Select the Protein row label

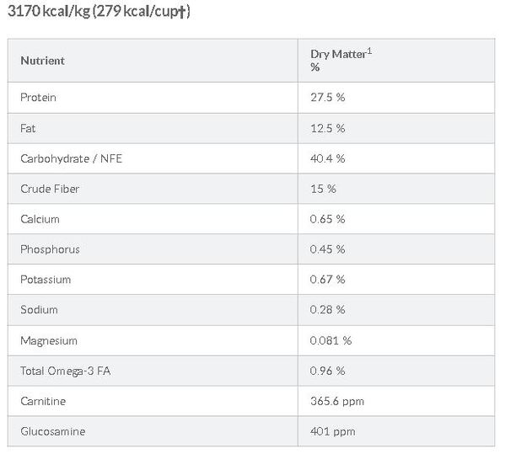point(38,97)
